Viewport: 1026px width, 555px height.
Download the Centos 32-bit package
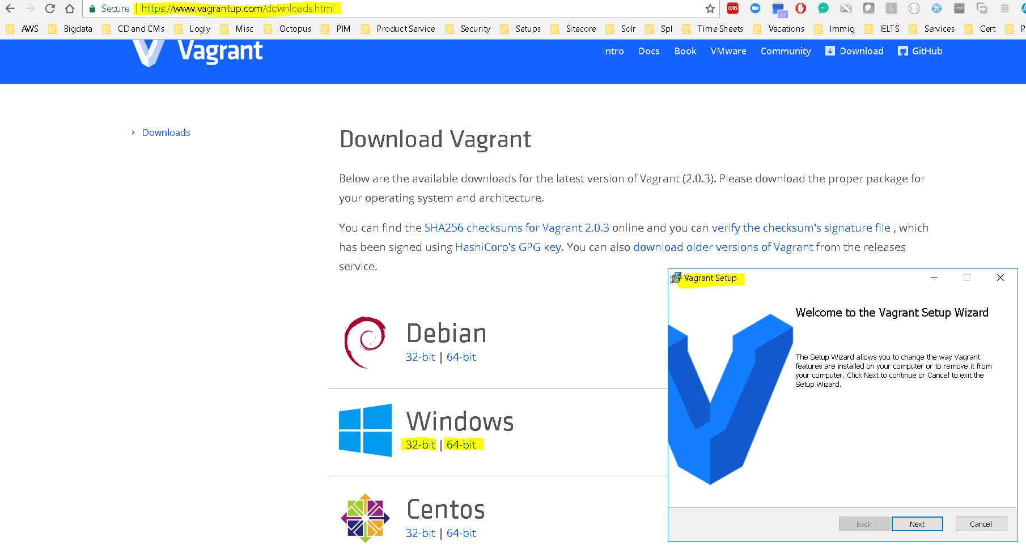(x=421, y=533)
